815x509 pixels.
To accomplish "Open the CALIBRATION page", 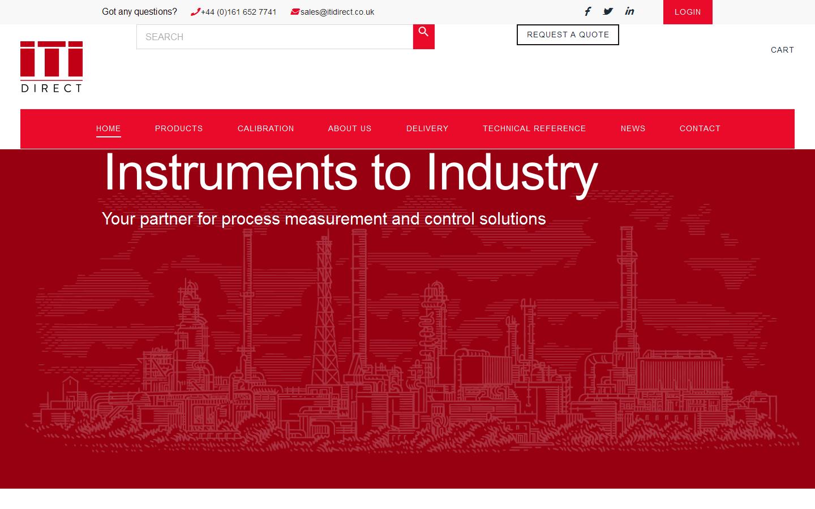I will tap(265, 128).
